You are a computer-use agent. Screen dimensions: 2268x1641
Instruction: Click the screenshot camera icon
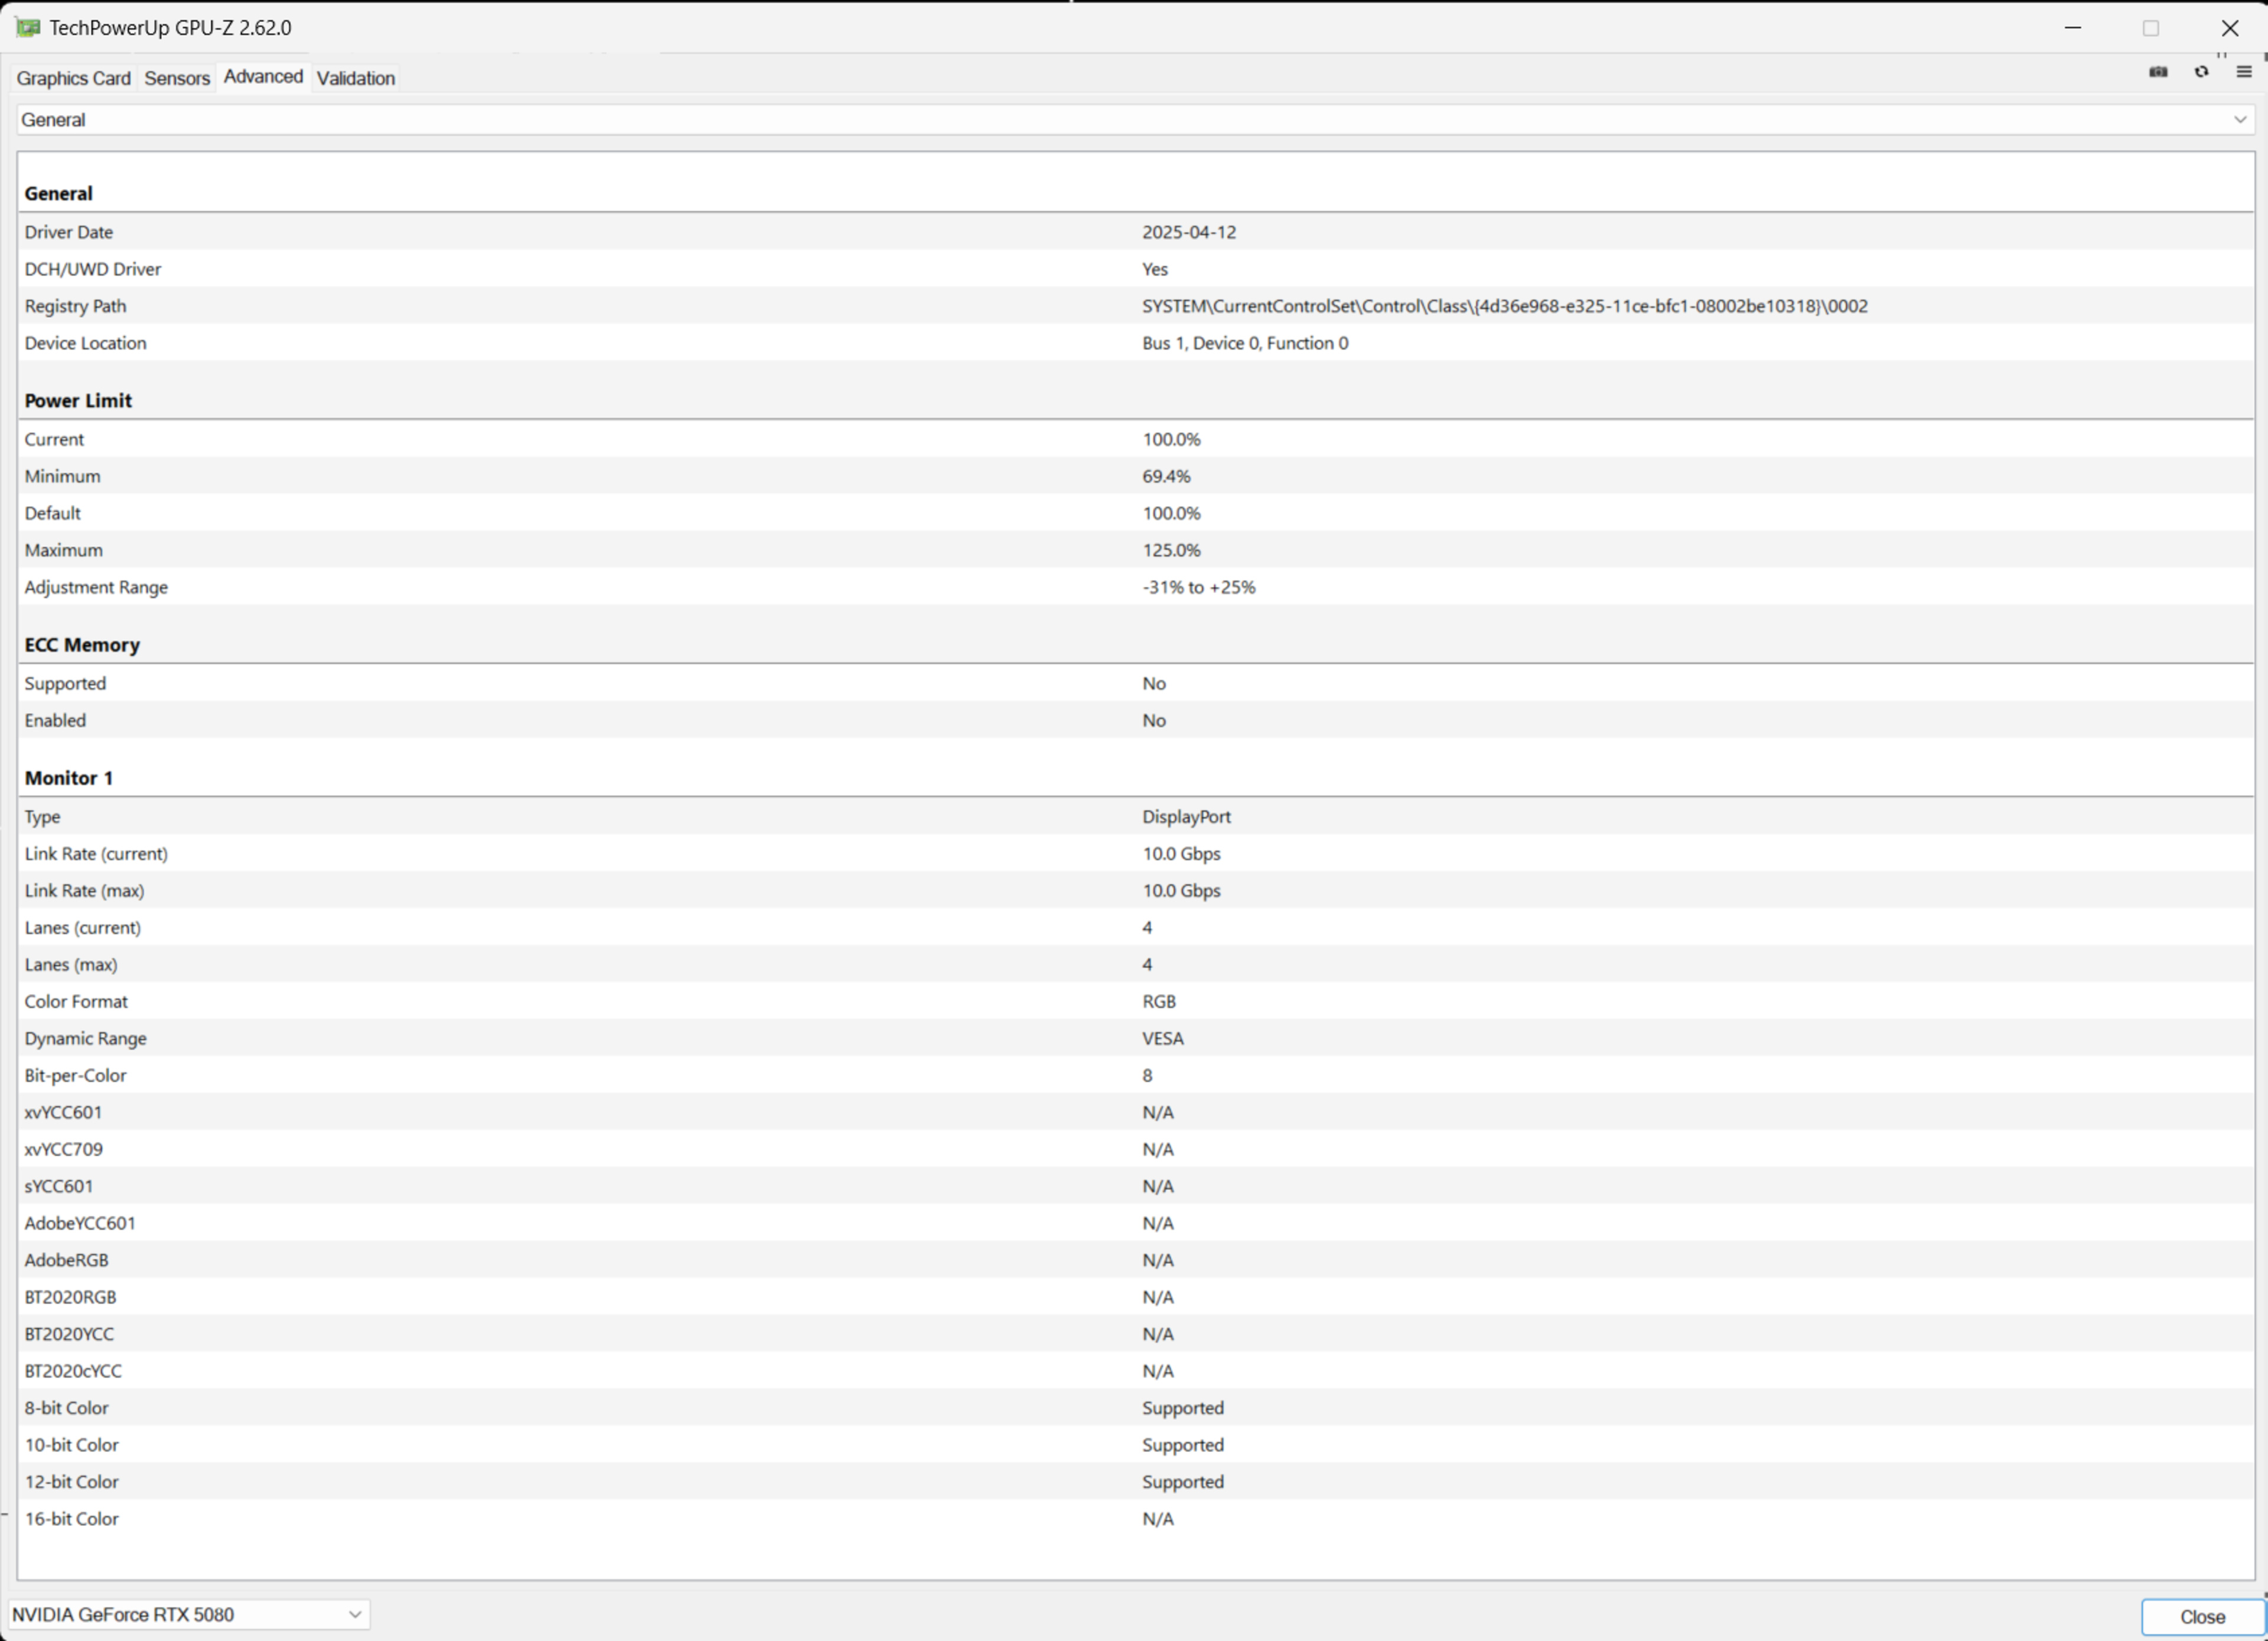point(2158,72)
